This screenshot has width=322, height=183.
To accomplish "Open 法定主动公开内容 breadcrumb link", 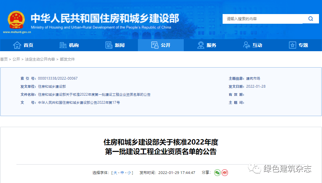I will point(40,59).
